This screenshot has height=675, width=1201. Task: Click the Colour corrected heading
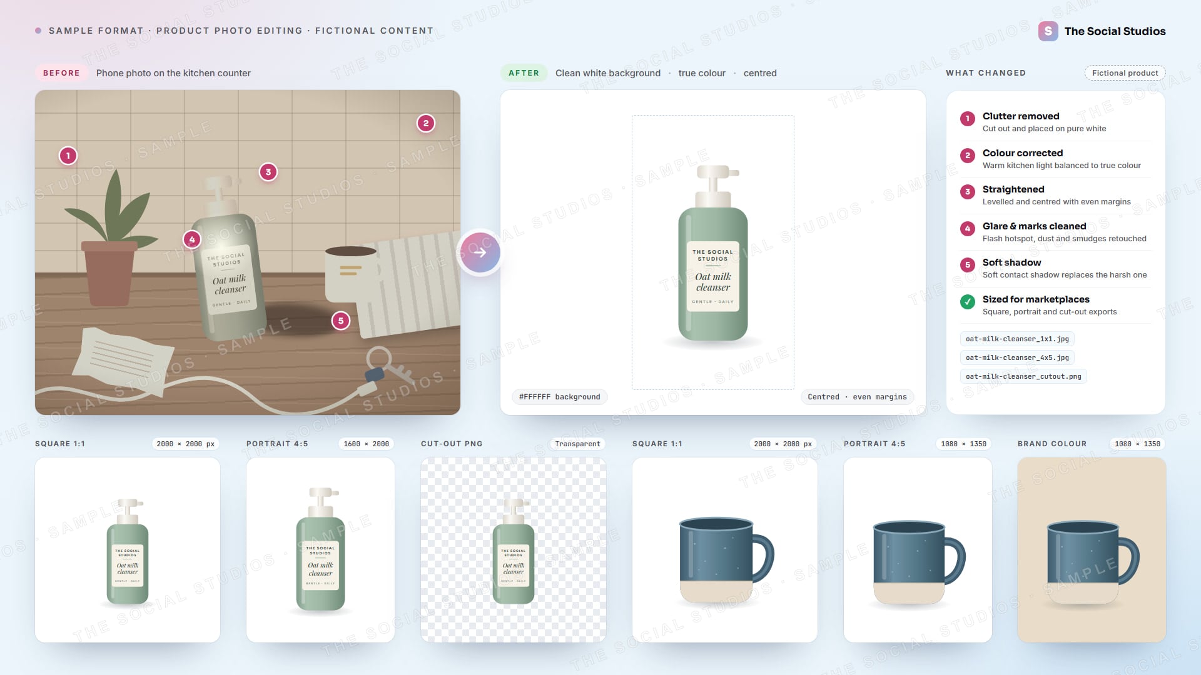pyautogui.click(x=1023, y=153)
